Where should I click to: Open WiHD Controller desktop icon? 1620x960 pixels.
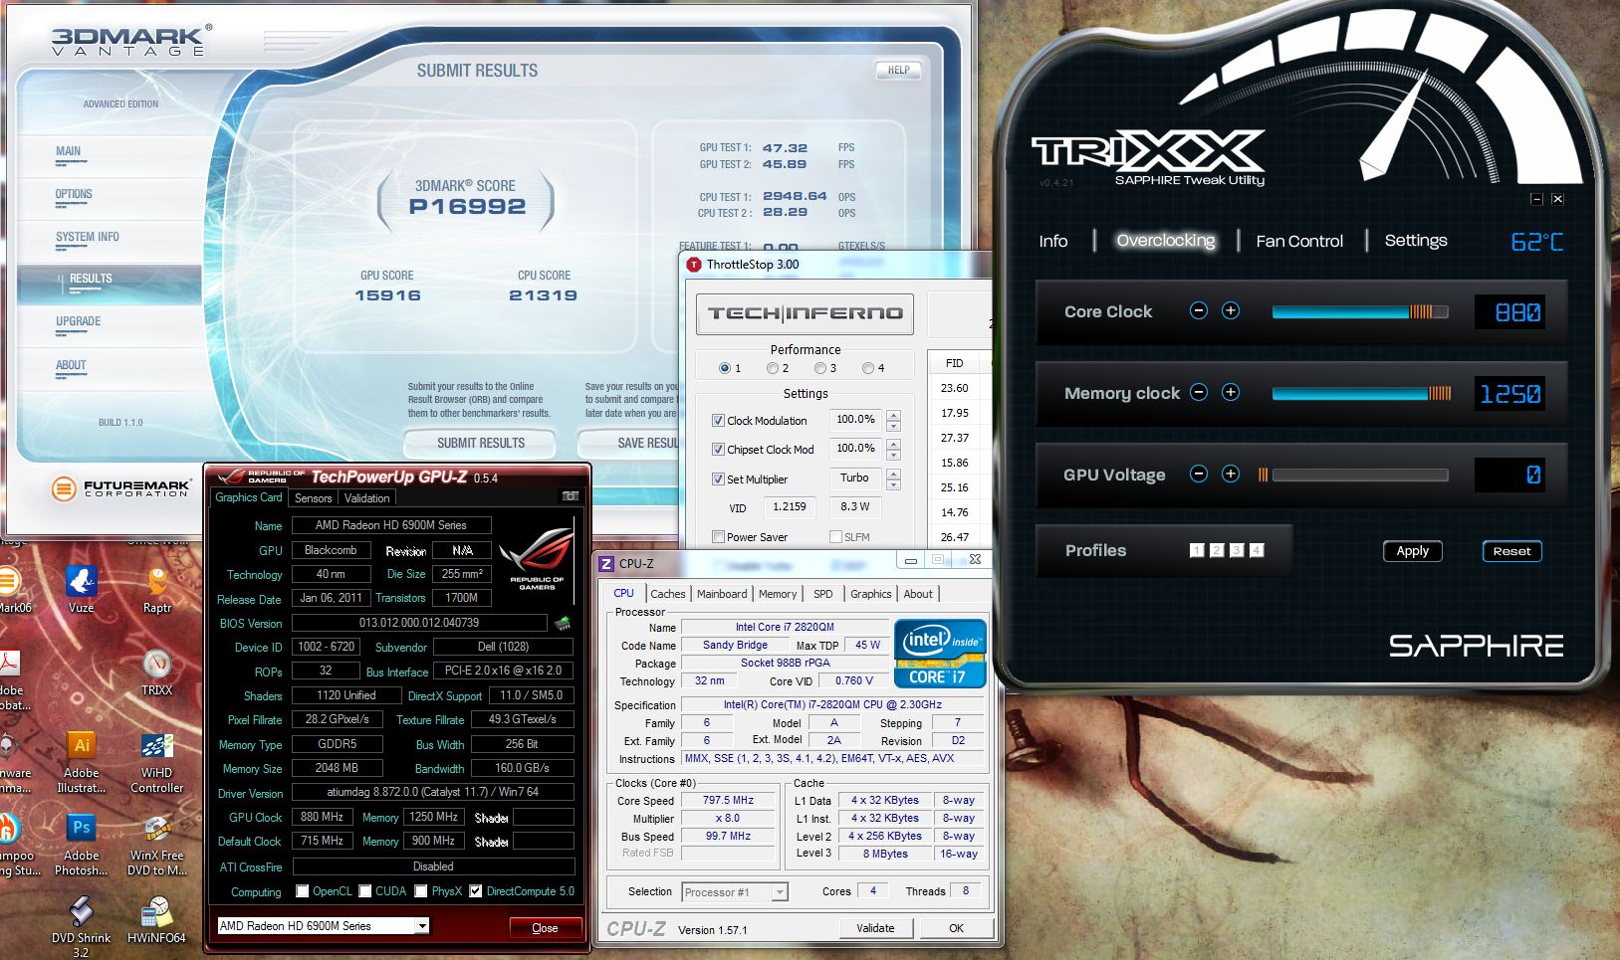157,763
